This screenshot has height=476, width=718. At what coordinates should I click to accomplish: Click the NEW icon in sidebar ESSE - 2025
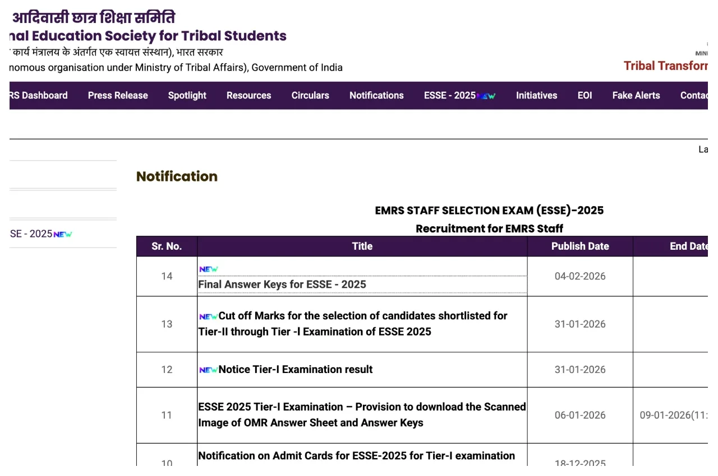(x=63, y=234)
